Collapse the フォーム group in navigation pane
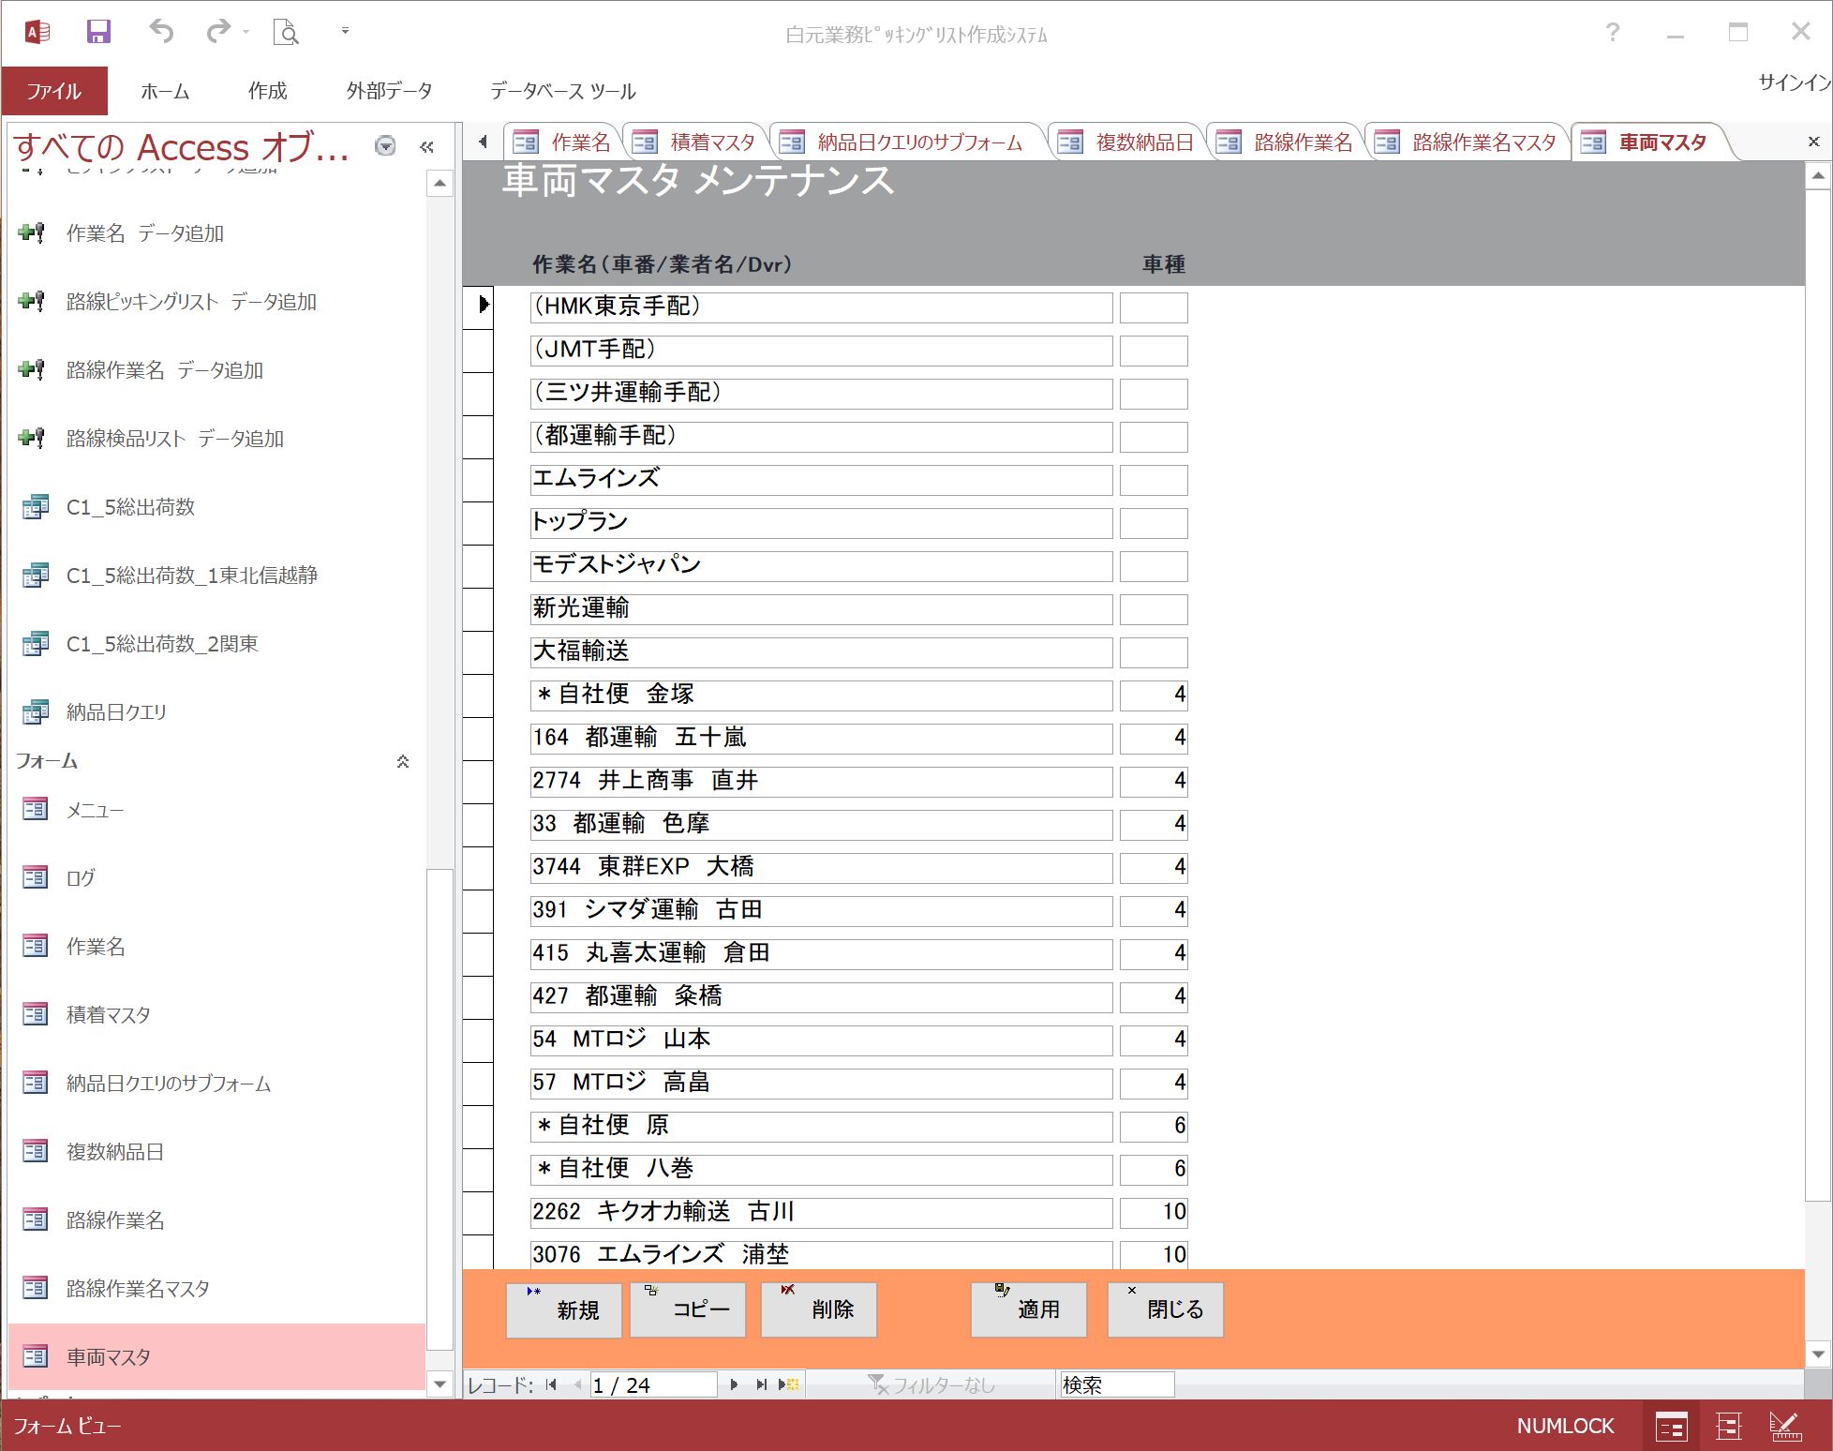The height and width of the screenshot is (1451, 1833). pos(403,761)
